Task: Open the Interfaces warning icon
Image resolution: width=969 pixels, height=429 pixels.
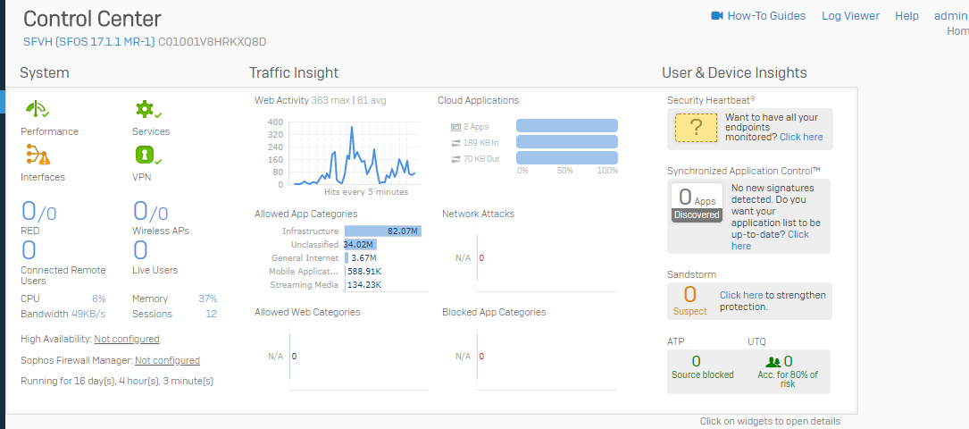Action: tap(38, 155)
